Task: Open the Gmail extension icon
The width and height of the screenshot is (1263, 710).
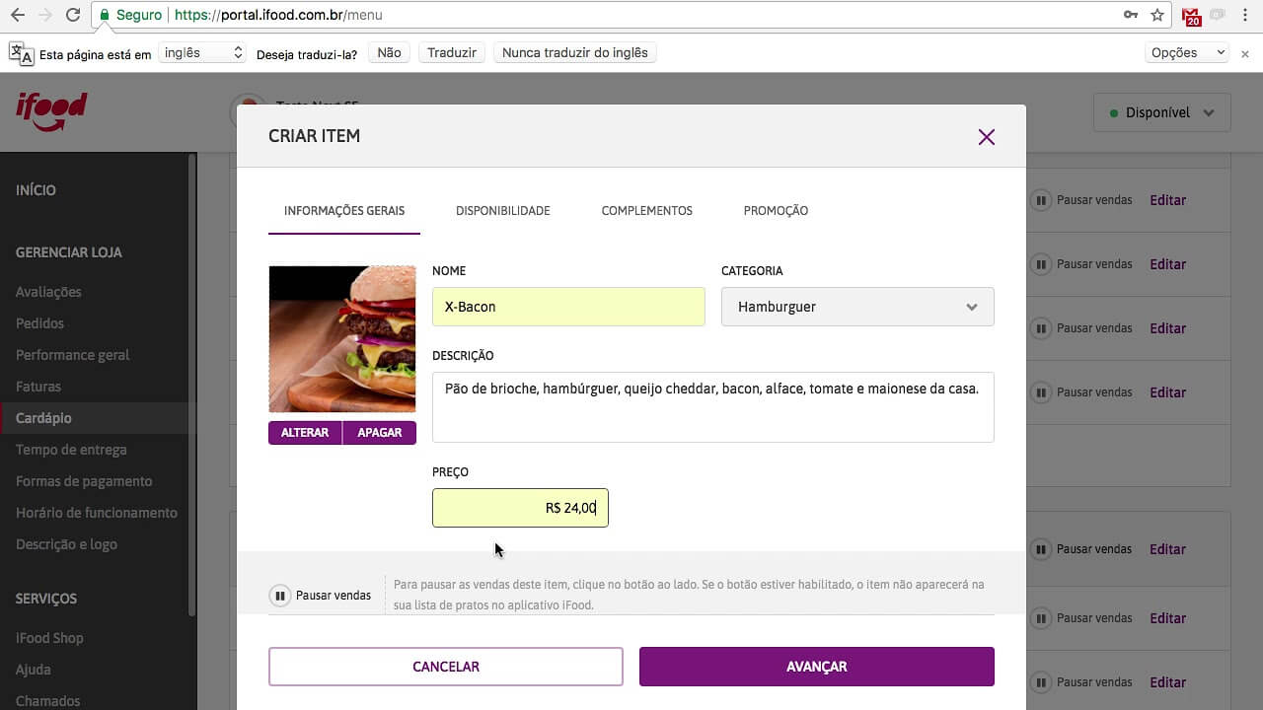Action: point(1192,16)
